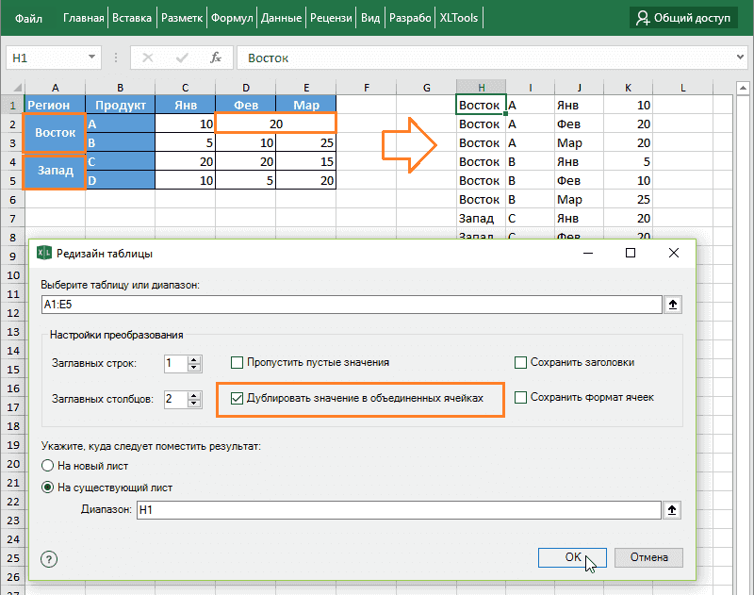Click the Диапазон input containing H1
754x595 pixels.
point(377,509)
